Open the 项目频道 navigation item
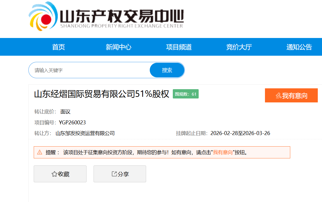322x202 pixels. click(179, 47)
